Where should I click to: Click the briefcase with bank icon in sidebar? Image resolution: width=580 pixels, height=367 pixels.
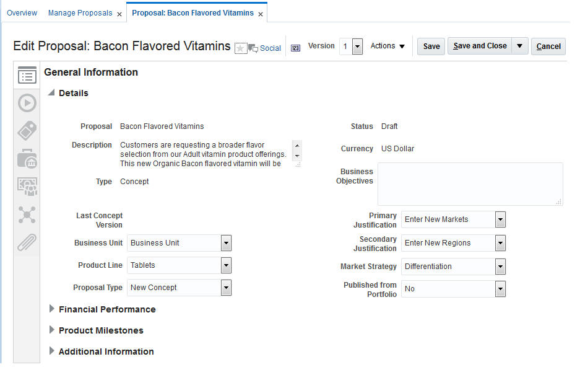pos(27,159)
